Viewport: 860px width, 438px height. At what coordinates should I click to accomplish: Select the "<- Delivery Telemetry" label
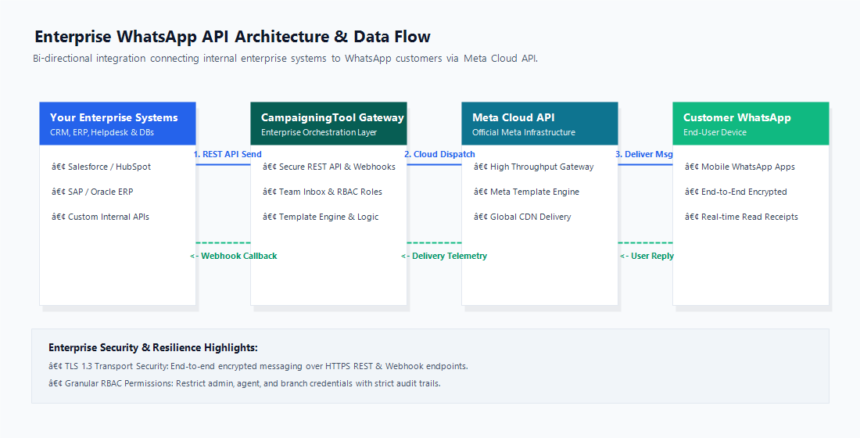coord(444,256)
